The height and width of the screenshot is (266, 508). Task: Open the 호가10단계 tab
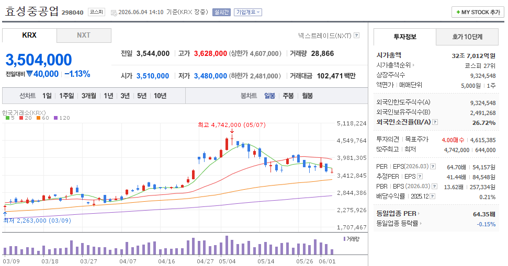click(467, 37)
